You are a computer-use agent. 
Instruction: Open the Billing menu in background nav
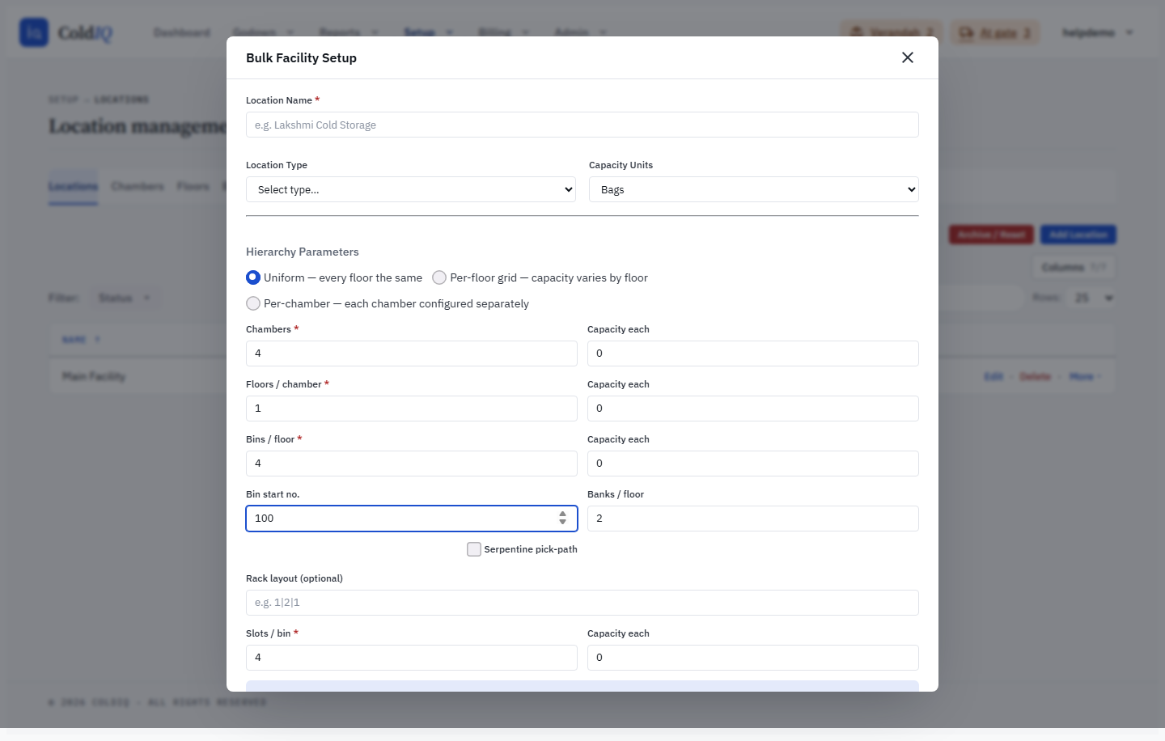click(x=503, y=32)
